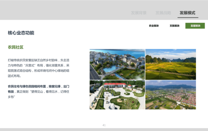208x131 pixels.
Task: Click the green 农民社区 subtitle
Action: tap(16, 47)
